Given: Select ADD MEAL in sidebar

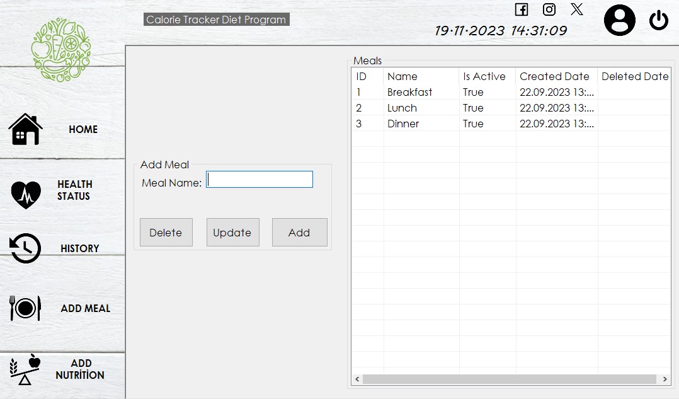Looking at the screenshot, I should point(85,308).
